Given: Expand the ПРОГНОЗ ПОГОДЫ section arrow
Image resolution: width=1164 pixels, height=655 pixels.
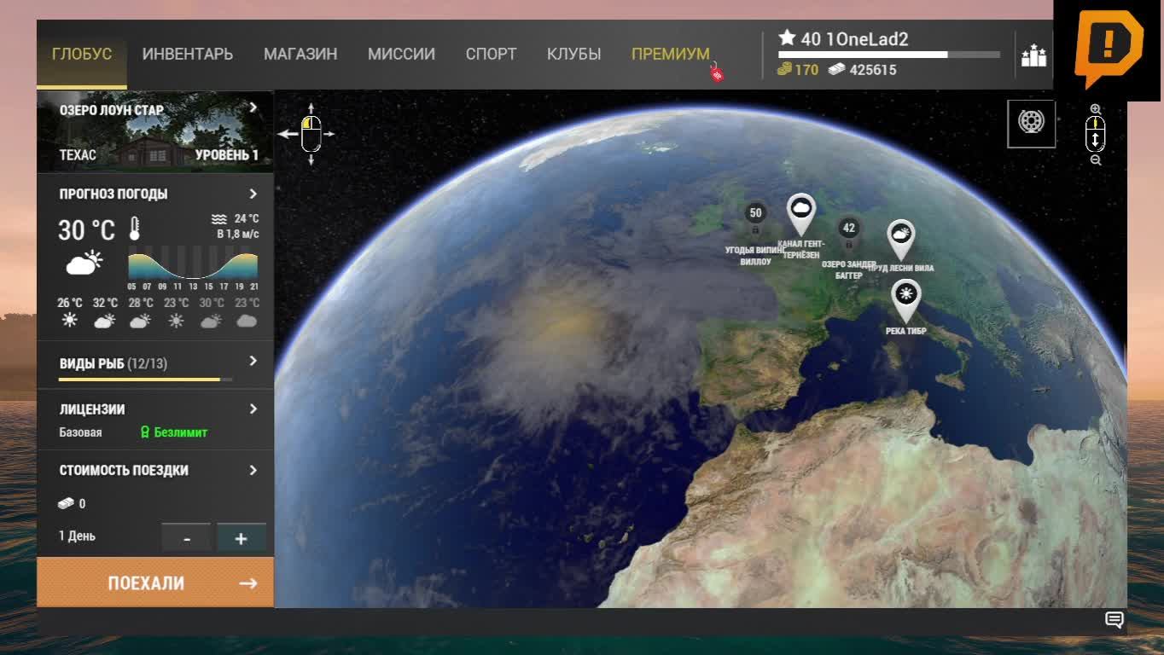Looking at the screenshot, I should click(x=253, y=194).
